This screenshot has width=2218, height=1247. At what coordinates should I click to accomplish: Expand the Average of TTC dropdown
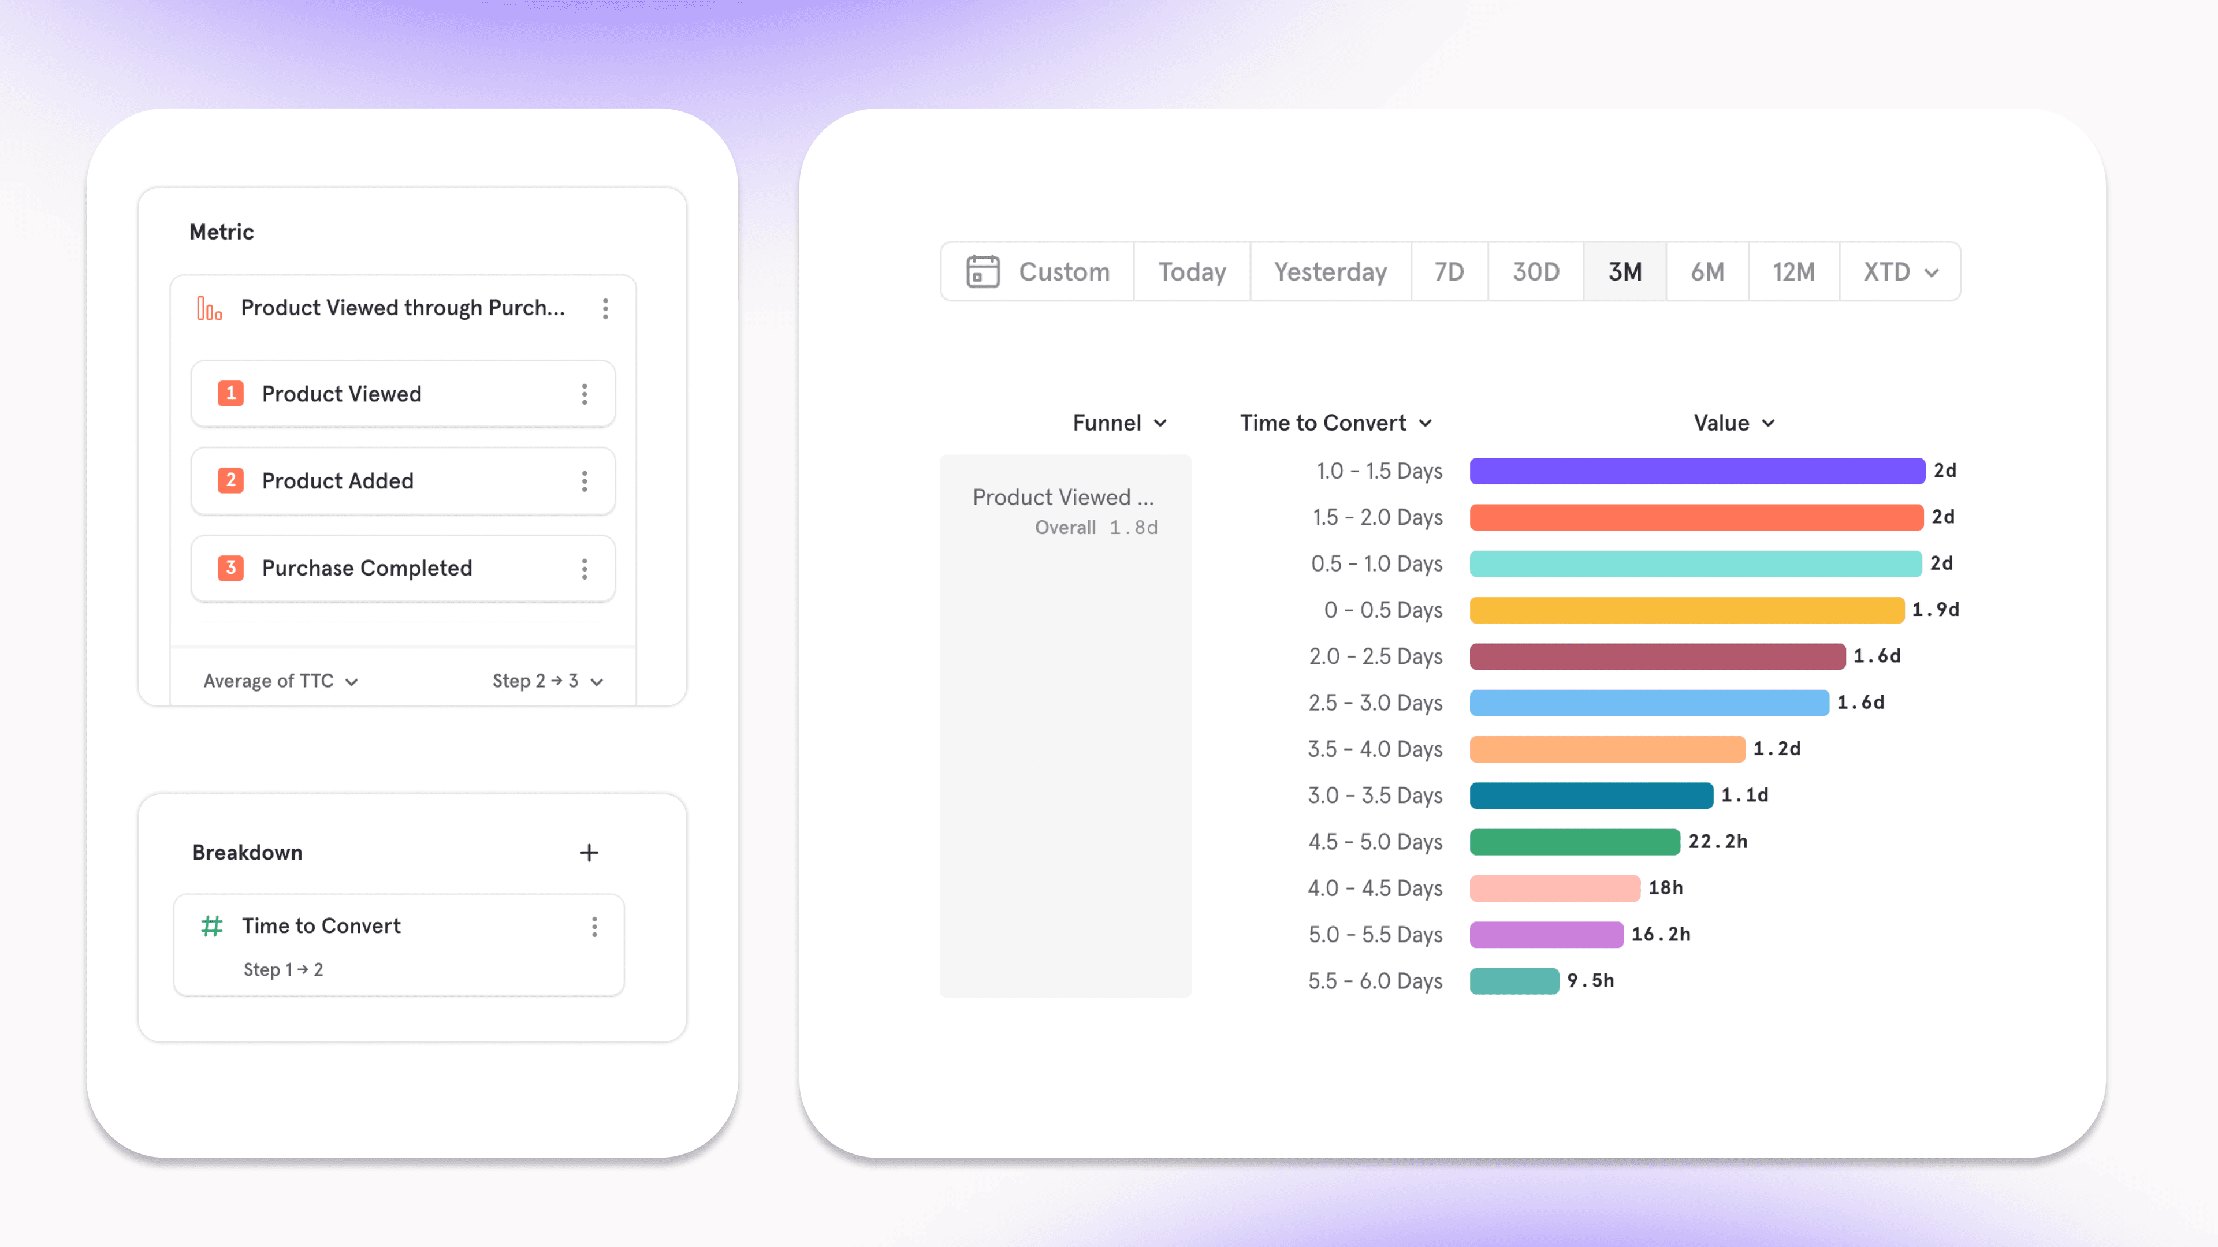coord(280,681)
